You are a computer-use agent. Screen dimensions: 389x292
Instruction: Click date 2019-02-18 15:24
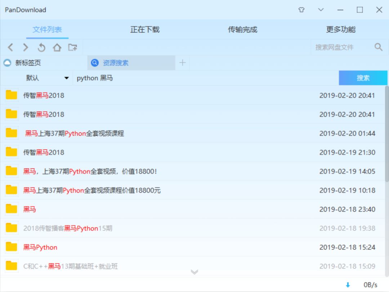pyautogui.click(x=347, y=247)
